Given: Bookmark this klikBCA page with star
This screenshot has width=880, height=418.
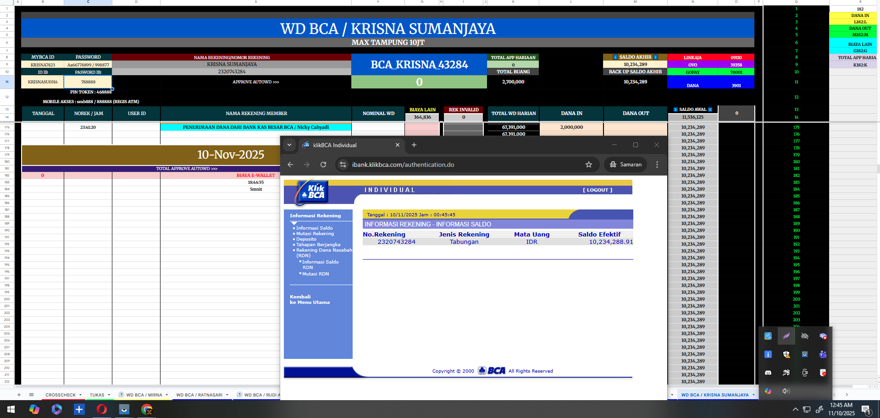Looking at the screenshot, I should tap(589, 165).
